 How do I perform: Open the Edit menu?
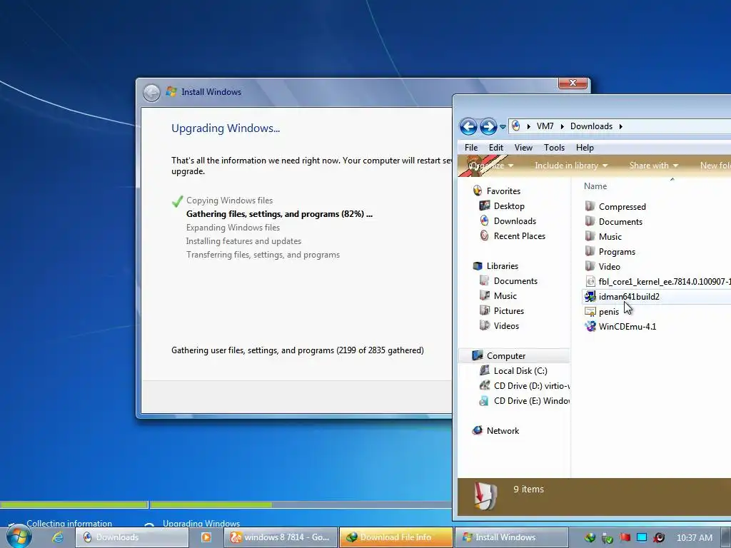495,148
